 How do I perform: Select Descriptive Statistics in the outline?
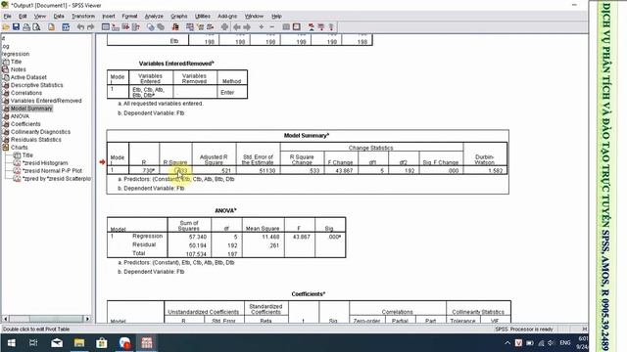pyautogui.click(x=37, y=85)
